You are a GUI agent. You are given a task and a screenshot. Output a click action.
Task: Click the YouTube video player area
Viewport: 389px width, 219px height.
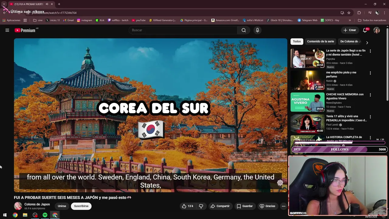point(150,115)
